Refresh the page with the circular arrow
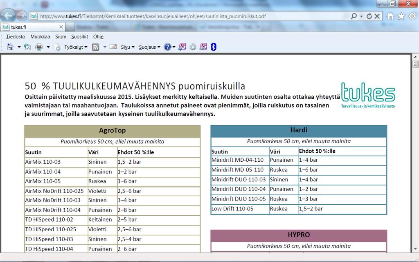 click(x=369, y=16)
